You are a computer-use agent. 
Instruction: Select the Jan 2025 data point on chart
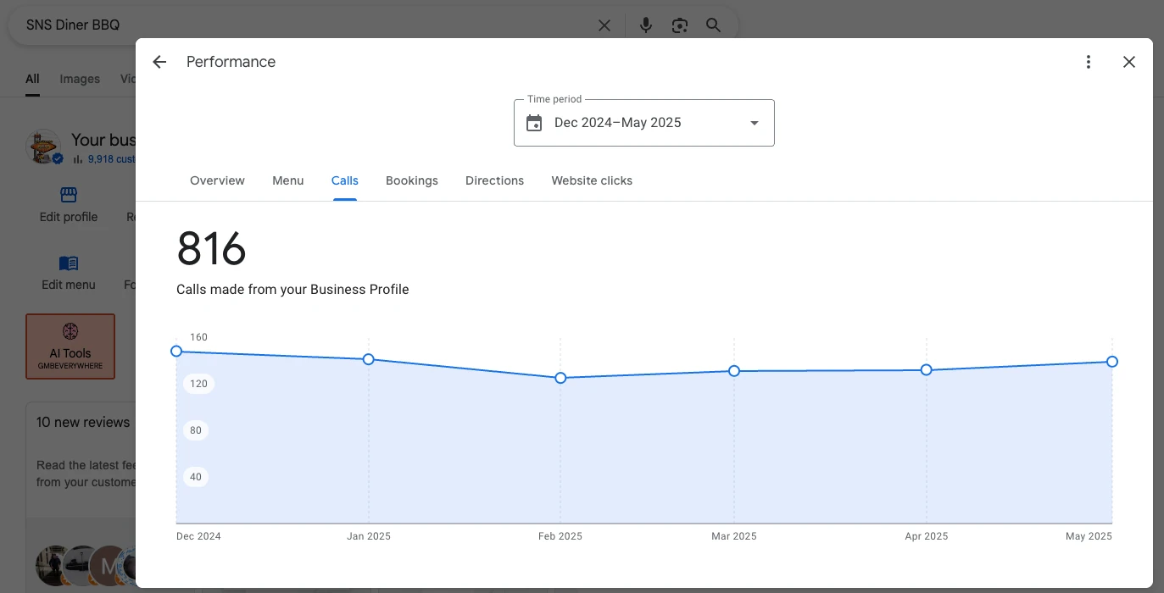click(x=369, y=359)
